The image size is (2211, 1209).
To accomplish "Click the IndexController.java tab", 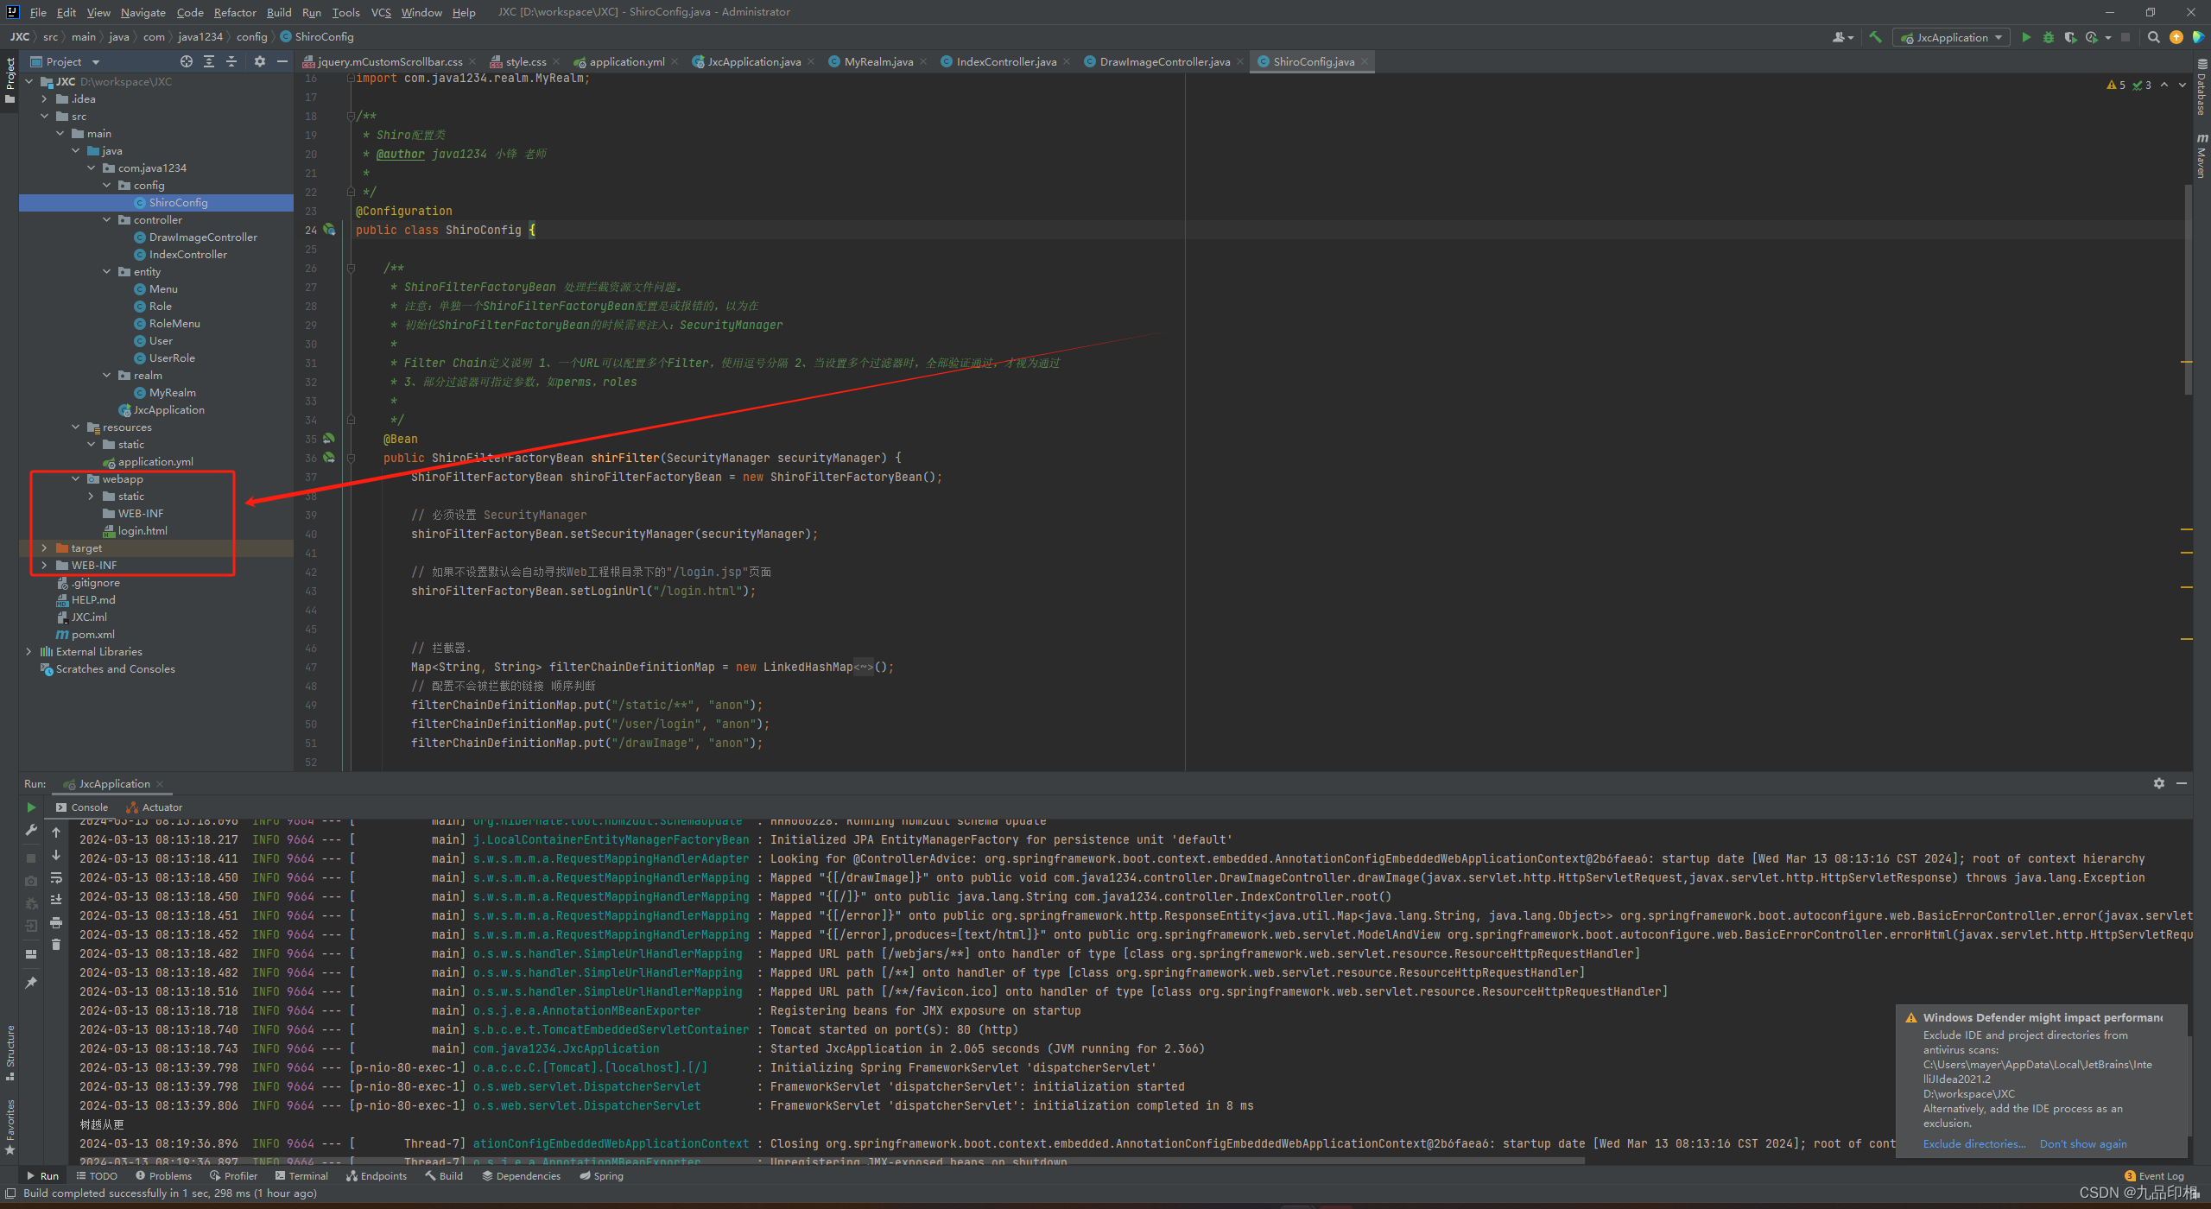I will (1002, 61).
